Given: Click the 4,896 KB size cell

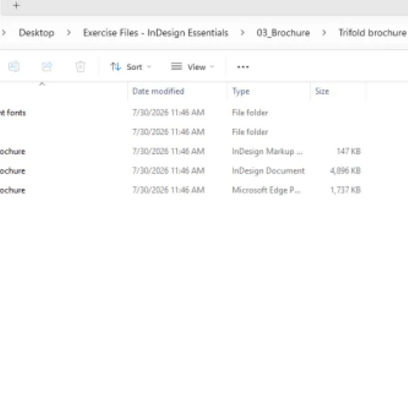Looking at the screenshot, I should 345,171.
